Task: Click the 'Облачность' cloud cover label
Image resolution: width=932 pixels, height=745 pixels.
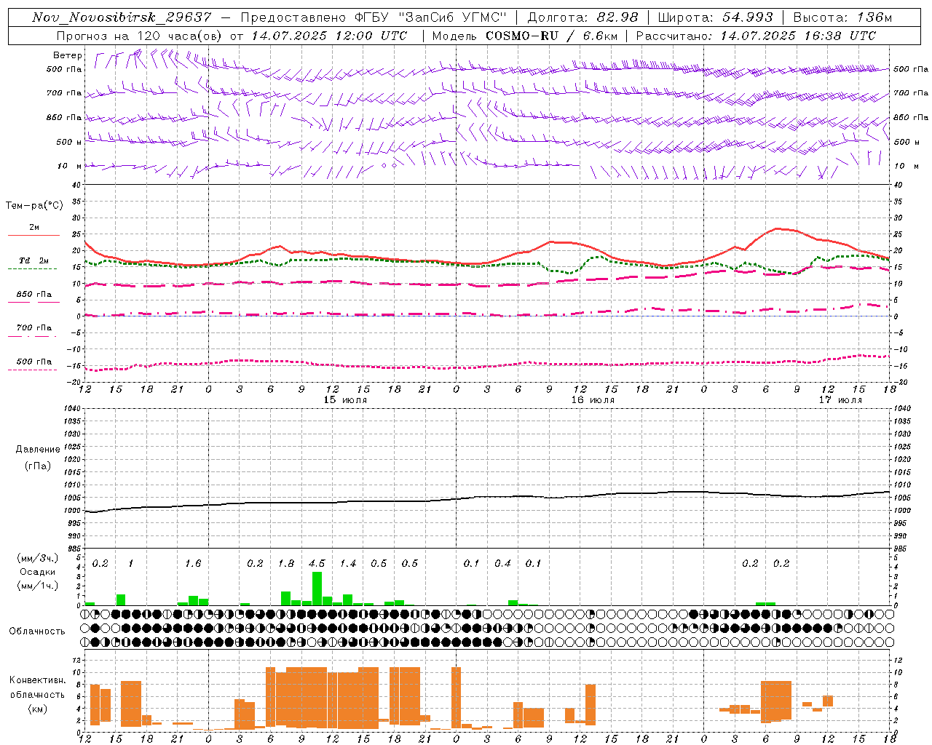Action: pyautogui.click(x=37, y=631)
